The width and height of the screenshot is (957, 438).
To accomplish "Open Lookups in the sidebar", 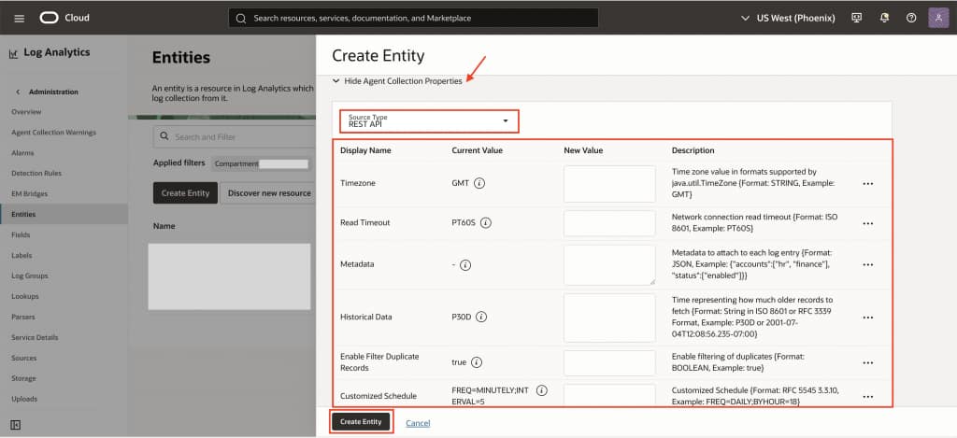I will tap(25, 296).
